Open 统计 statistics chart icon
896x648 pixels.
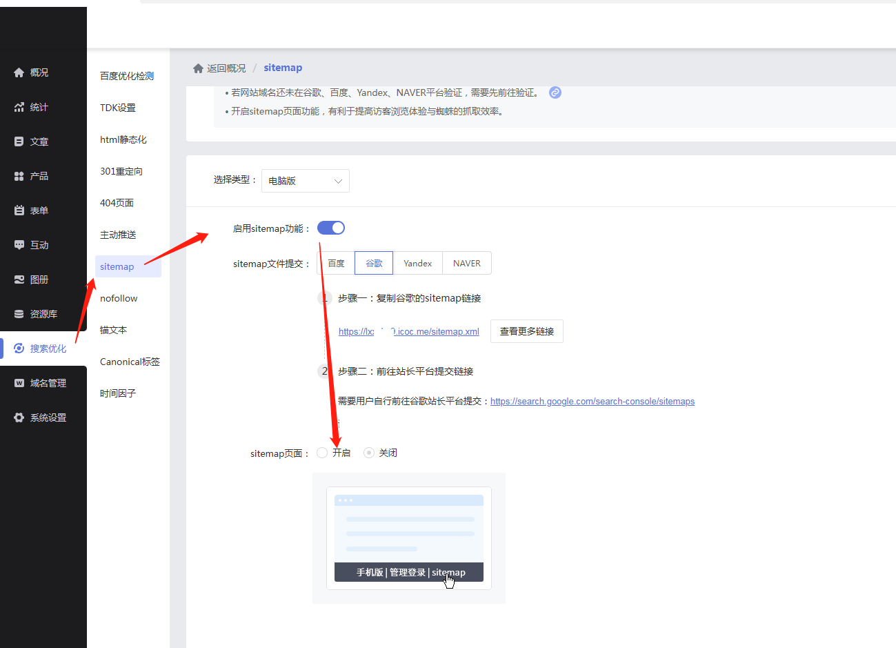coord(19,107)
